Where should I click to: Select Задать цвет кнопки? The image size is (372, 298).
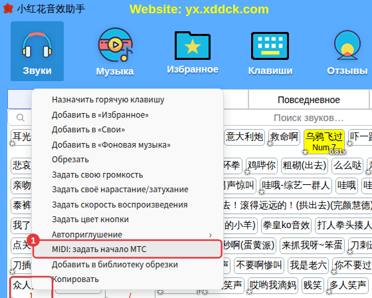tap(128, 220)
